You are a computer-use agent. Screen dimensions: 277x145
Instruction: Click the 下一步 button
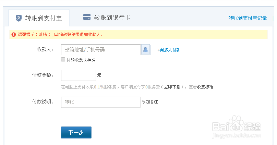(x=76, y=132)
